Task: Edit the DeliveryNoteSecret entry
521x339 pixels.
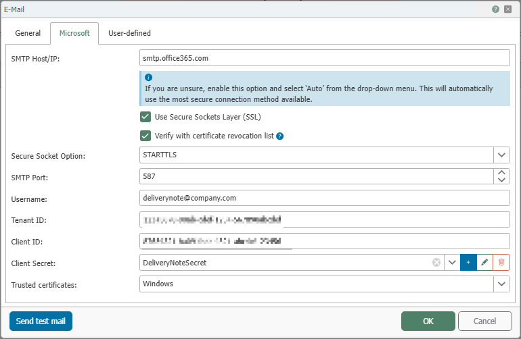Action: 484,263
